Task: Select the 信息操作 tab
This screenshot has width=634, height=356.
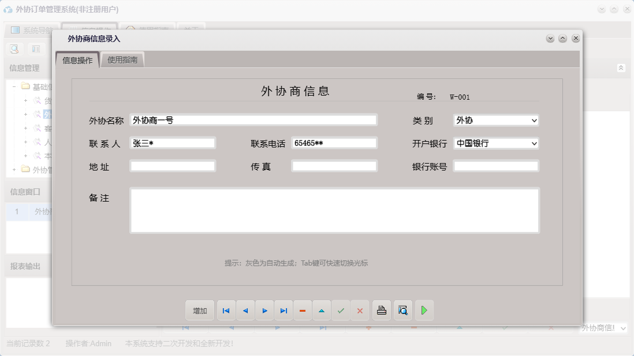Action: (x=77, y=59)
